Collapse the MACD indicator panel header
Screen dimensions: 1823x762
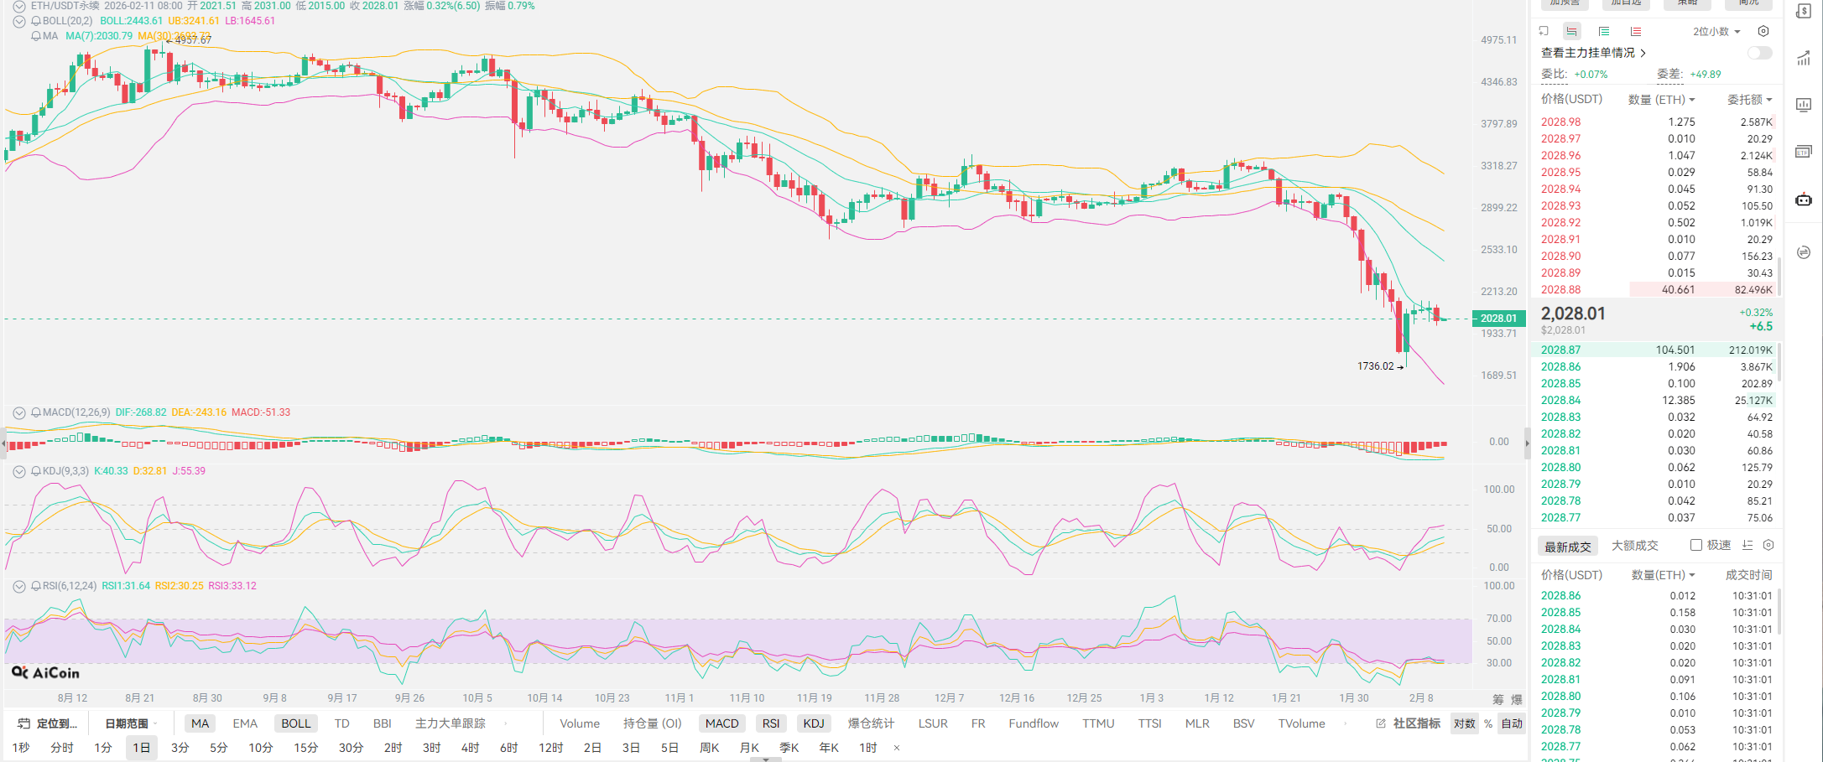[19, 412]
